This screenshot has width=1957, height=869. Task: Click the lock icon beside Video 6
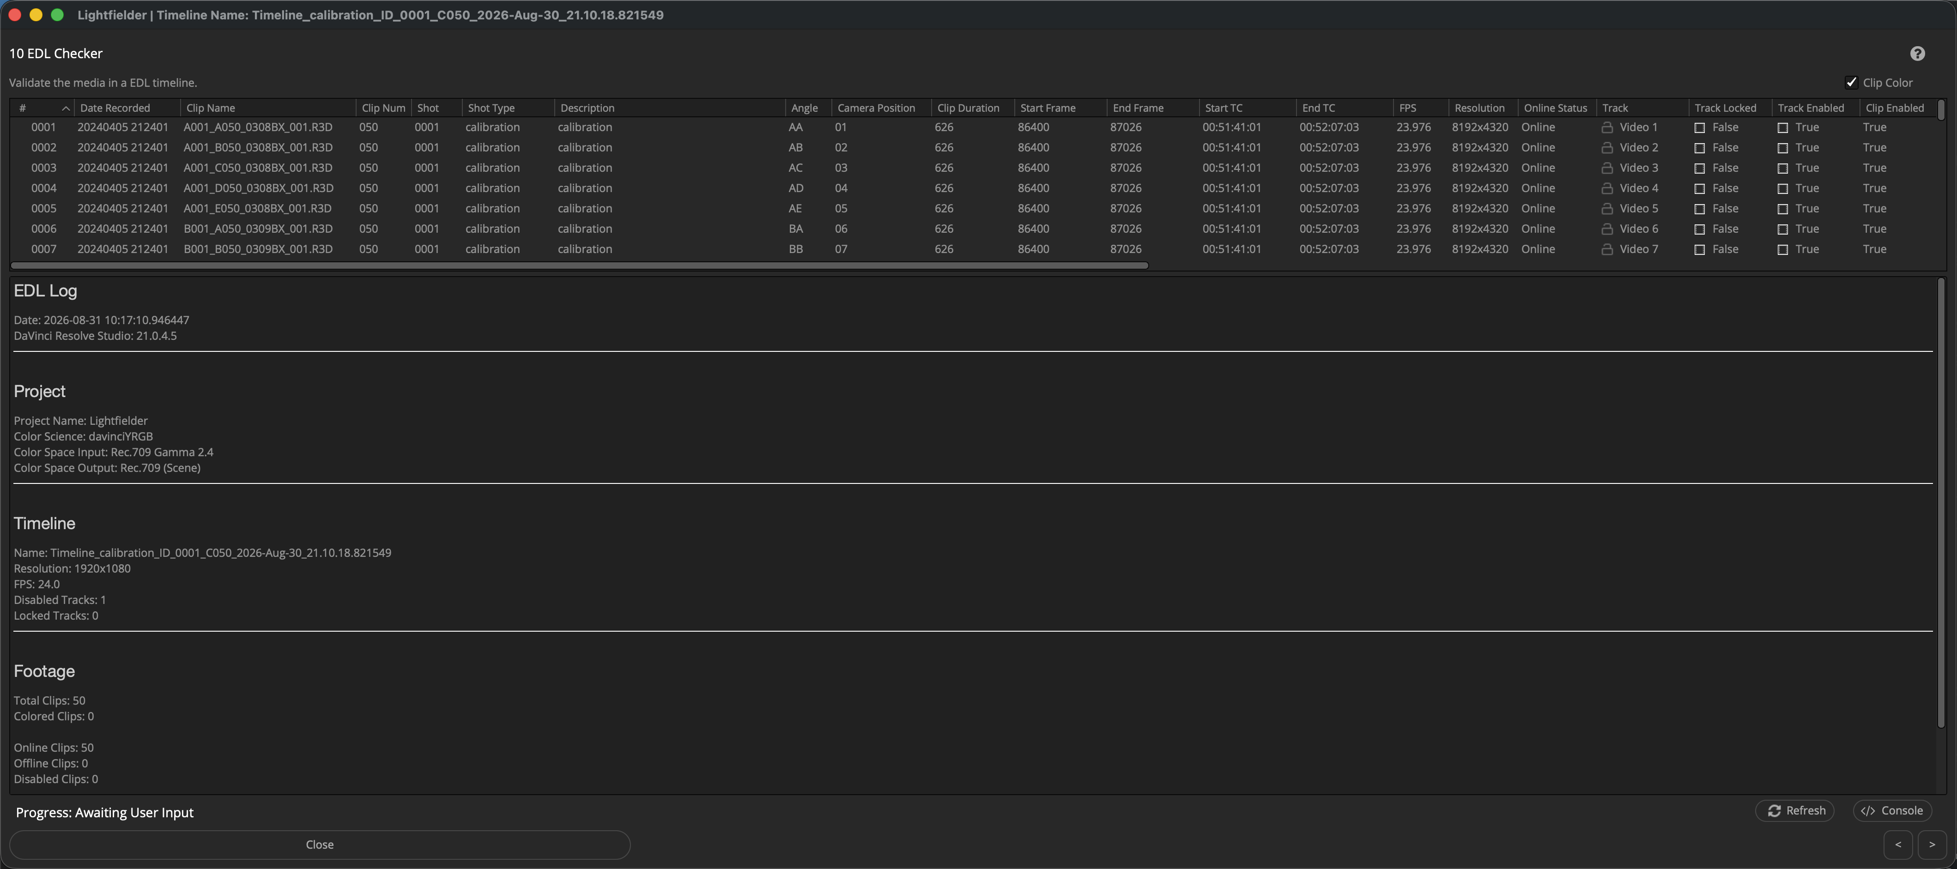coord(1607,229)
